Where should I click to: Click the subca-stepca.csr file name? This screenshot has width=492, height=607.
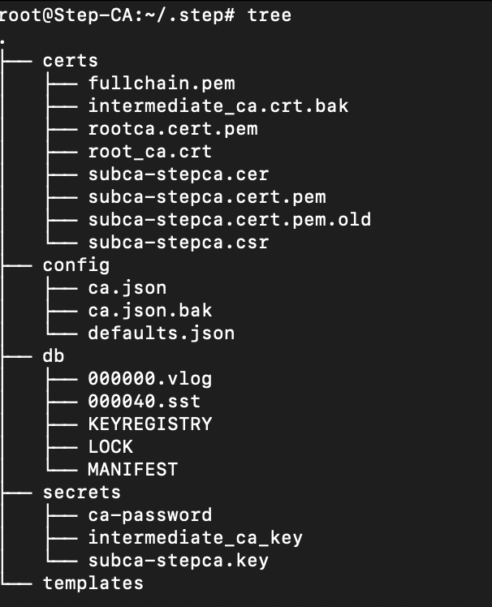[x=179, y=242]
